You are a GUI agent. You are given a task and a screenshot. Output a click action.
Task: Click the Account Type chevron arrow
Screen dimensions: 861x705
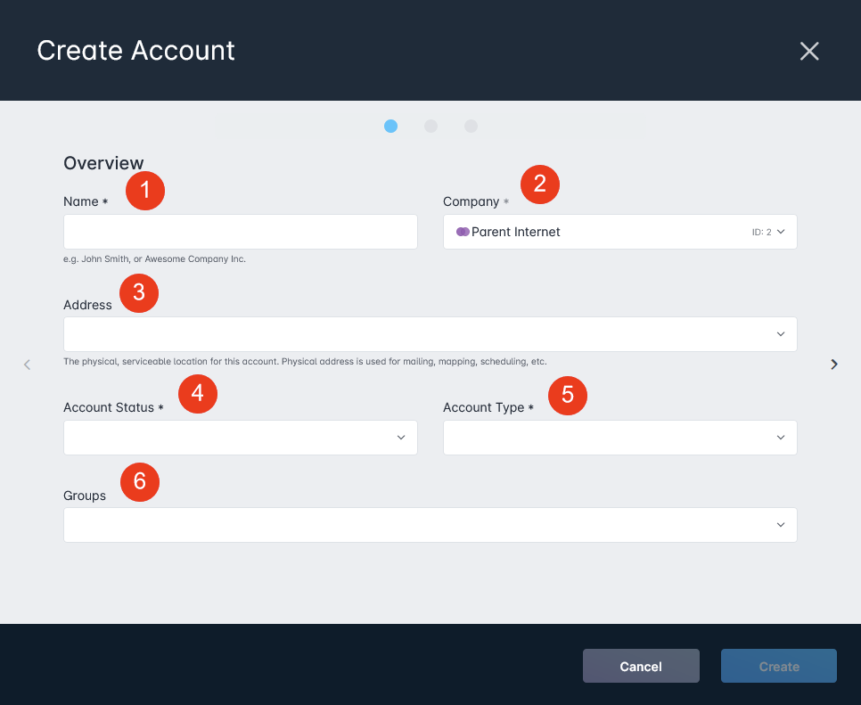pyautogui.click(x=781, y=438)
